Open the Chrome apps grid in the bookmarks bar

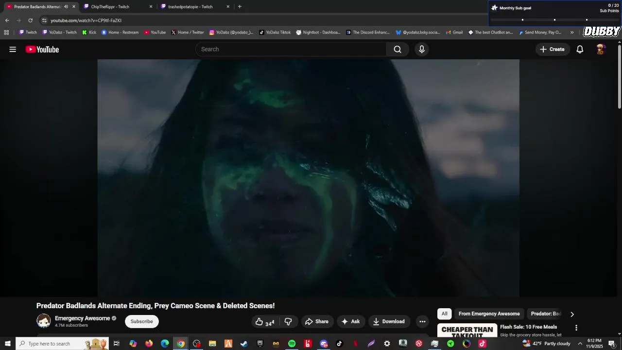(x=6, y=33)
